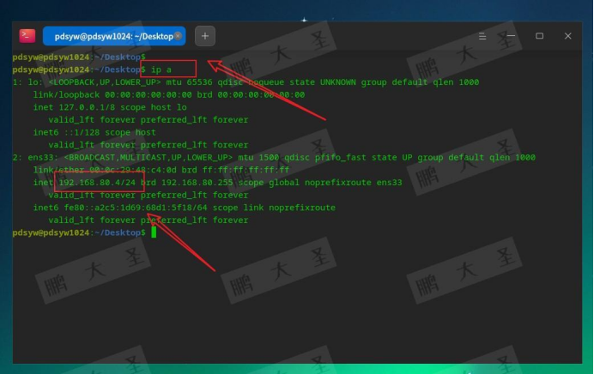Click the terminal cursor at last prompt

[154, 232]
